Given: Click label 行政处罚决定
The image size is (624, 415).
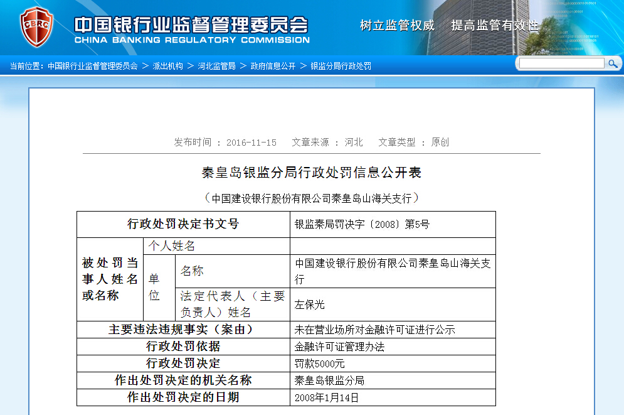Looking at the screenshot, I should coord(183,364).
